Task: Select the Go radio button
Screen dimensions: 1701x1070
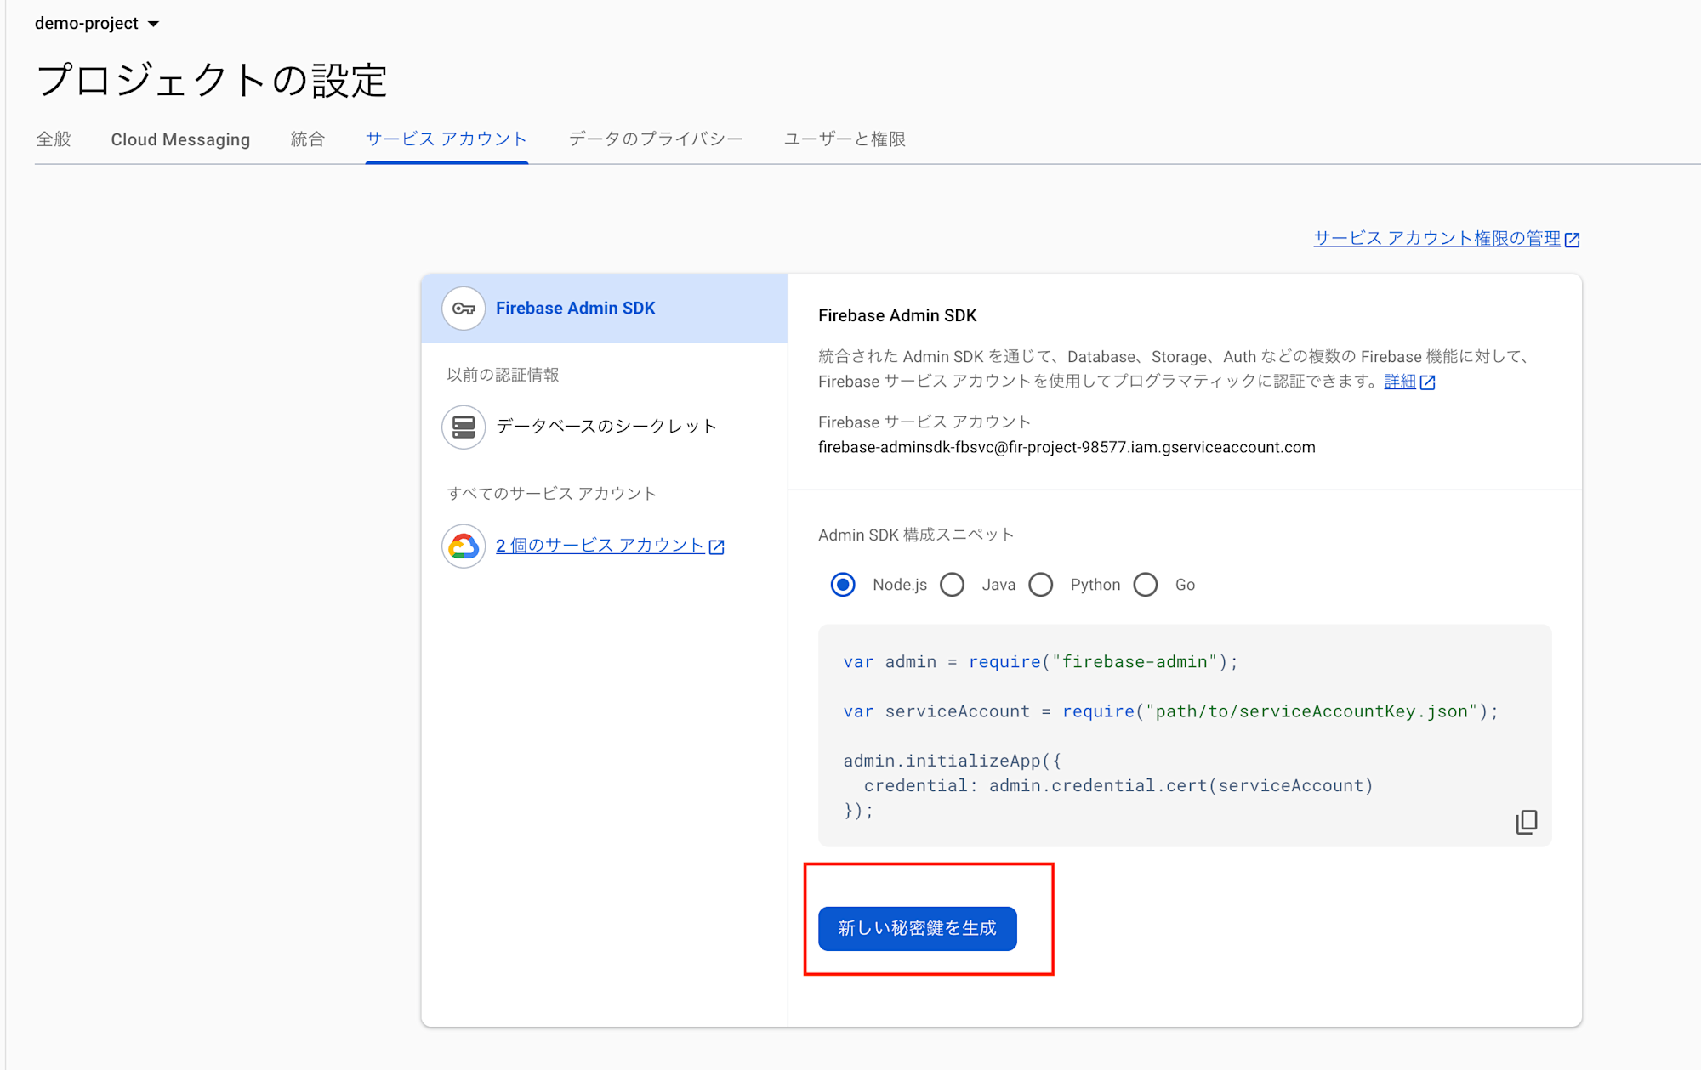Action: click(1146, 585)
